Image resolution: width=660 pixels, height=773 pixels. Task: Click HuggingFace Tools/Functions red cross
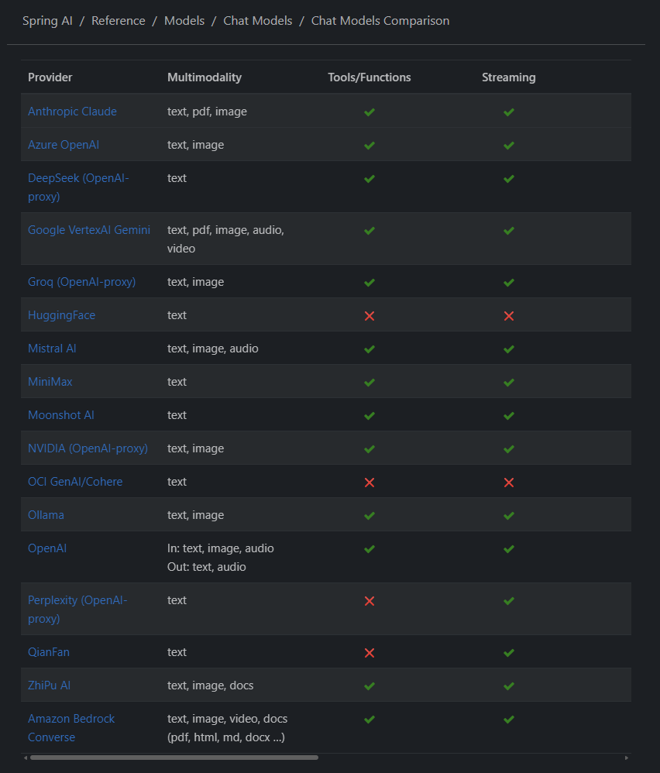pyautogui.click(x=370, y=316)
